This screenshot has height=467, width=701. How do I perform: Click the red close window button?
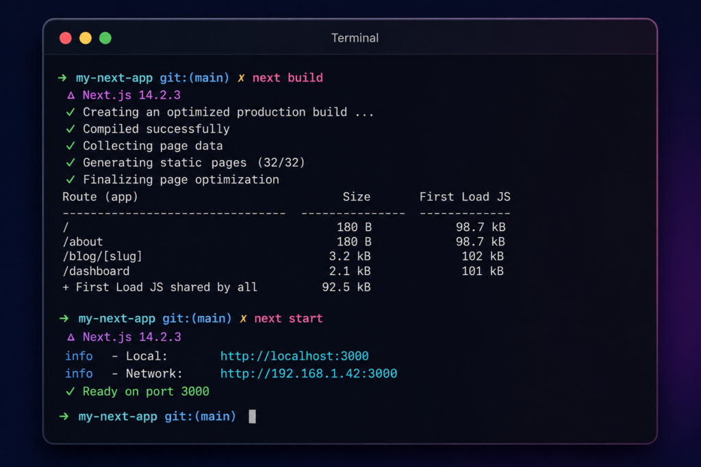click(66, 38)
